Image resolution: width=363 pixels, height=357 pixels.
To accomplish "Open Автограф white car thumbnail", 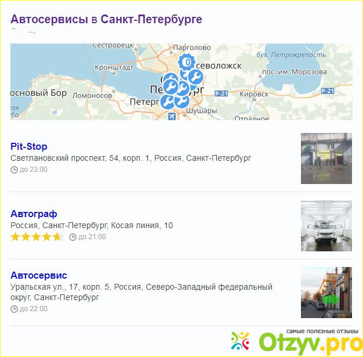I will click(x=326, y=226).
